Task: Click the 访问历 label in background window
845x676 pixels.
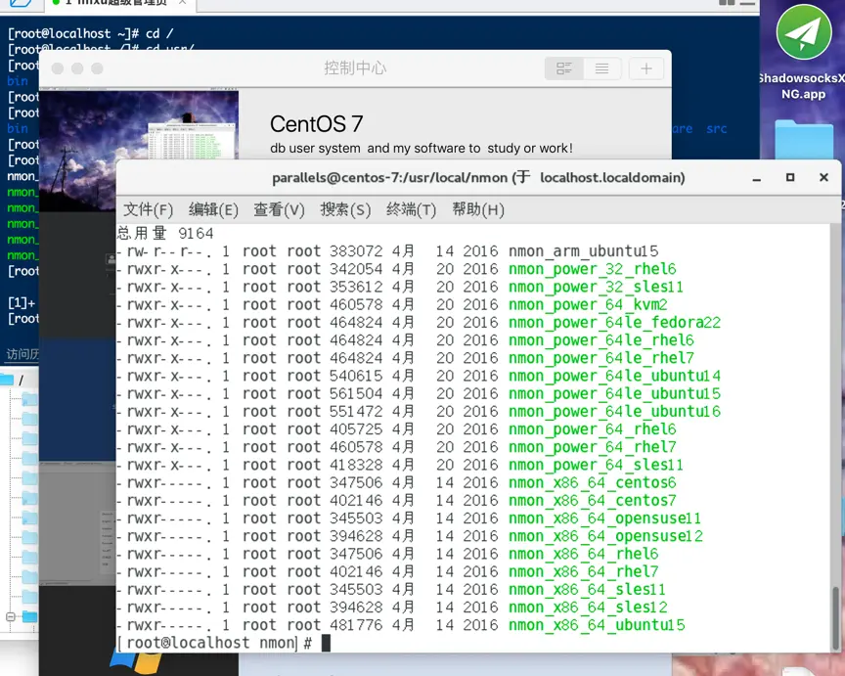Action: pyautogui.click(x=22, y=353)
